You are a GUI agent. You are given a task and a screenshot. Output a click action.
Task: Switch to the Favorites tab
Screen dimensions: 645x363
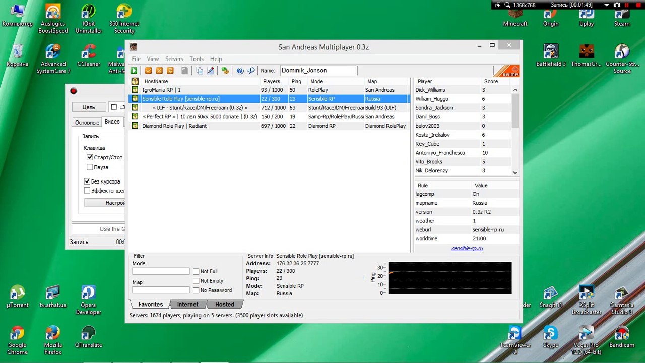(x=150, y=305)
